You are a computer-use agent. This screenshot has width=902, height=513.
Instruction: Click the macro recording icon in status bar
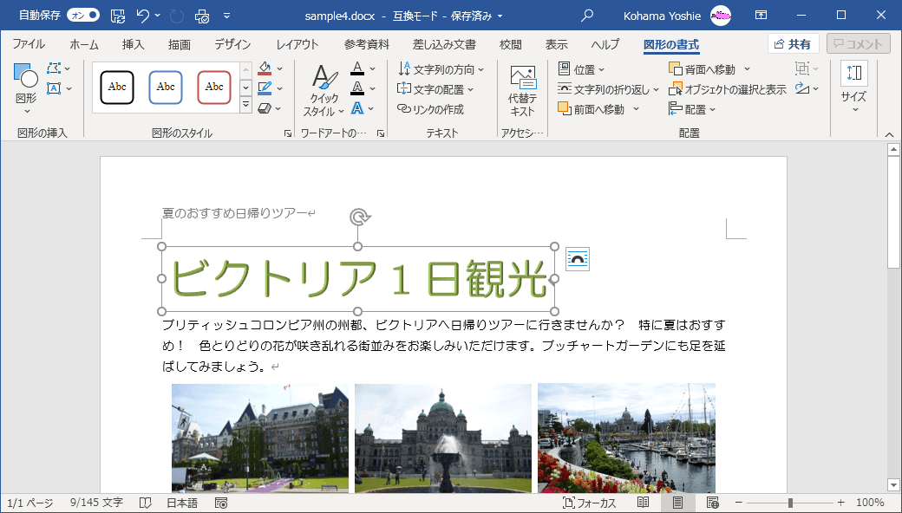click(x=221, y=503)
